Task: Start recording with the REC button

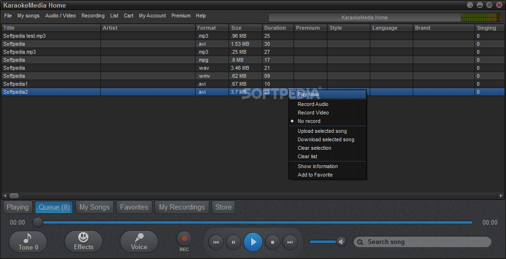Action: [184, 239]
